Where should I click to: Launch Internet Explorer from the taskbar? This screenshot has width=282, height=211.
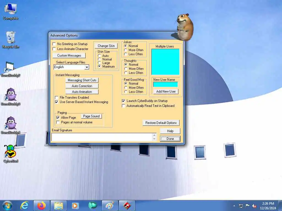click(25, 206)
